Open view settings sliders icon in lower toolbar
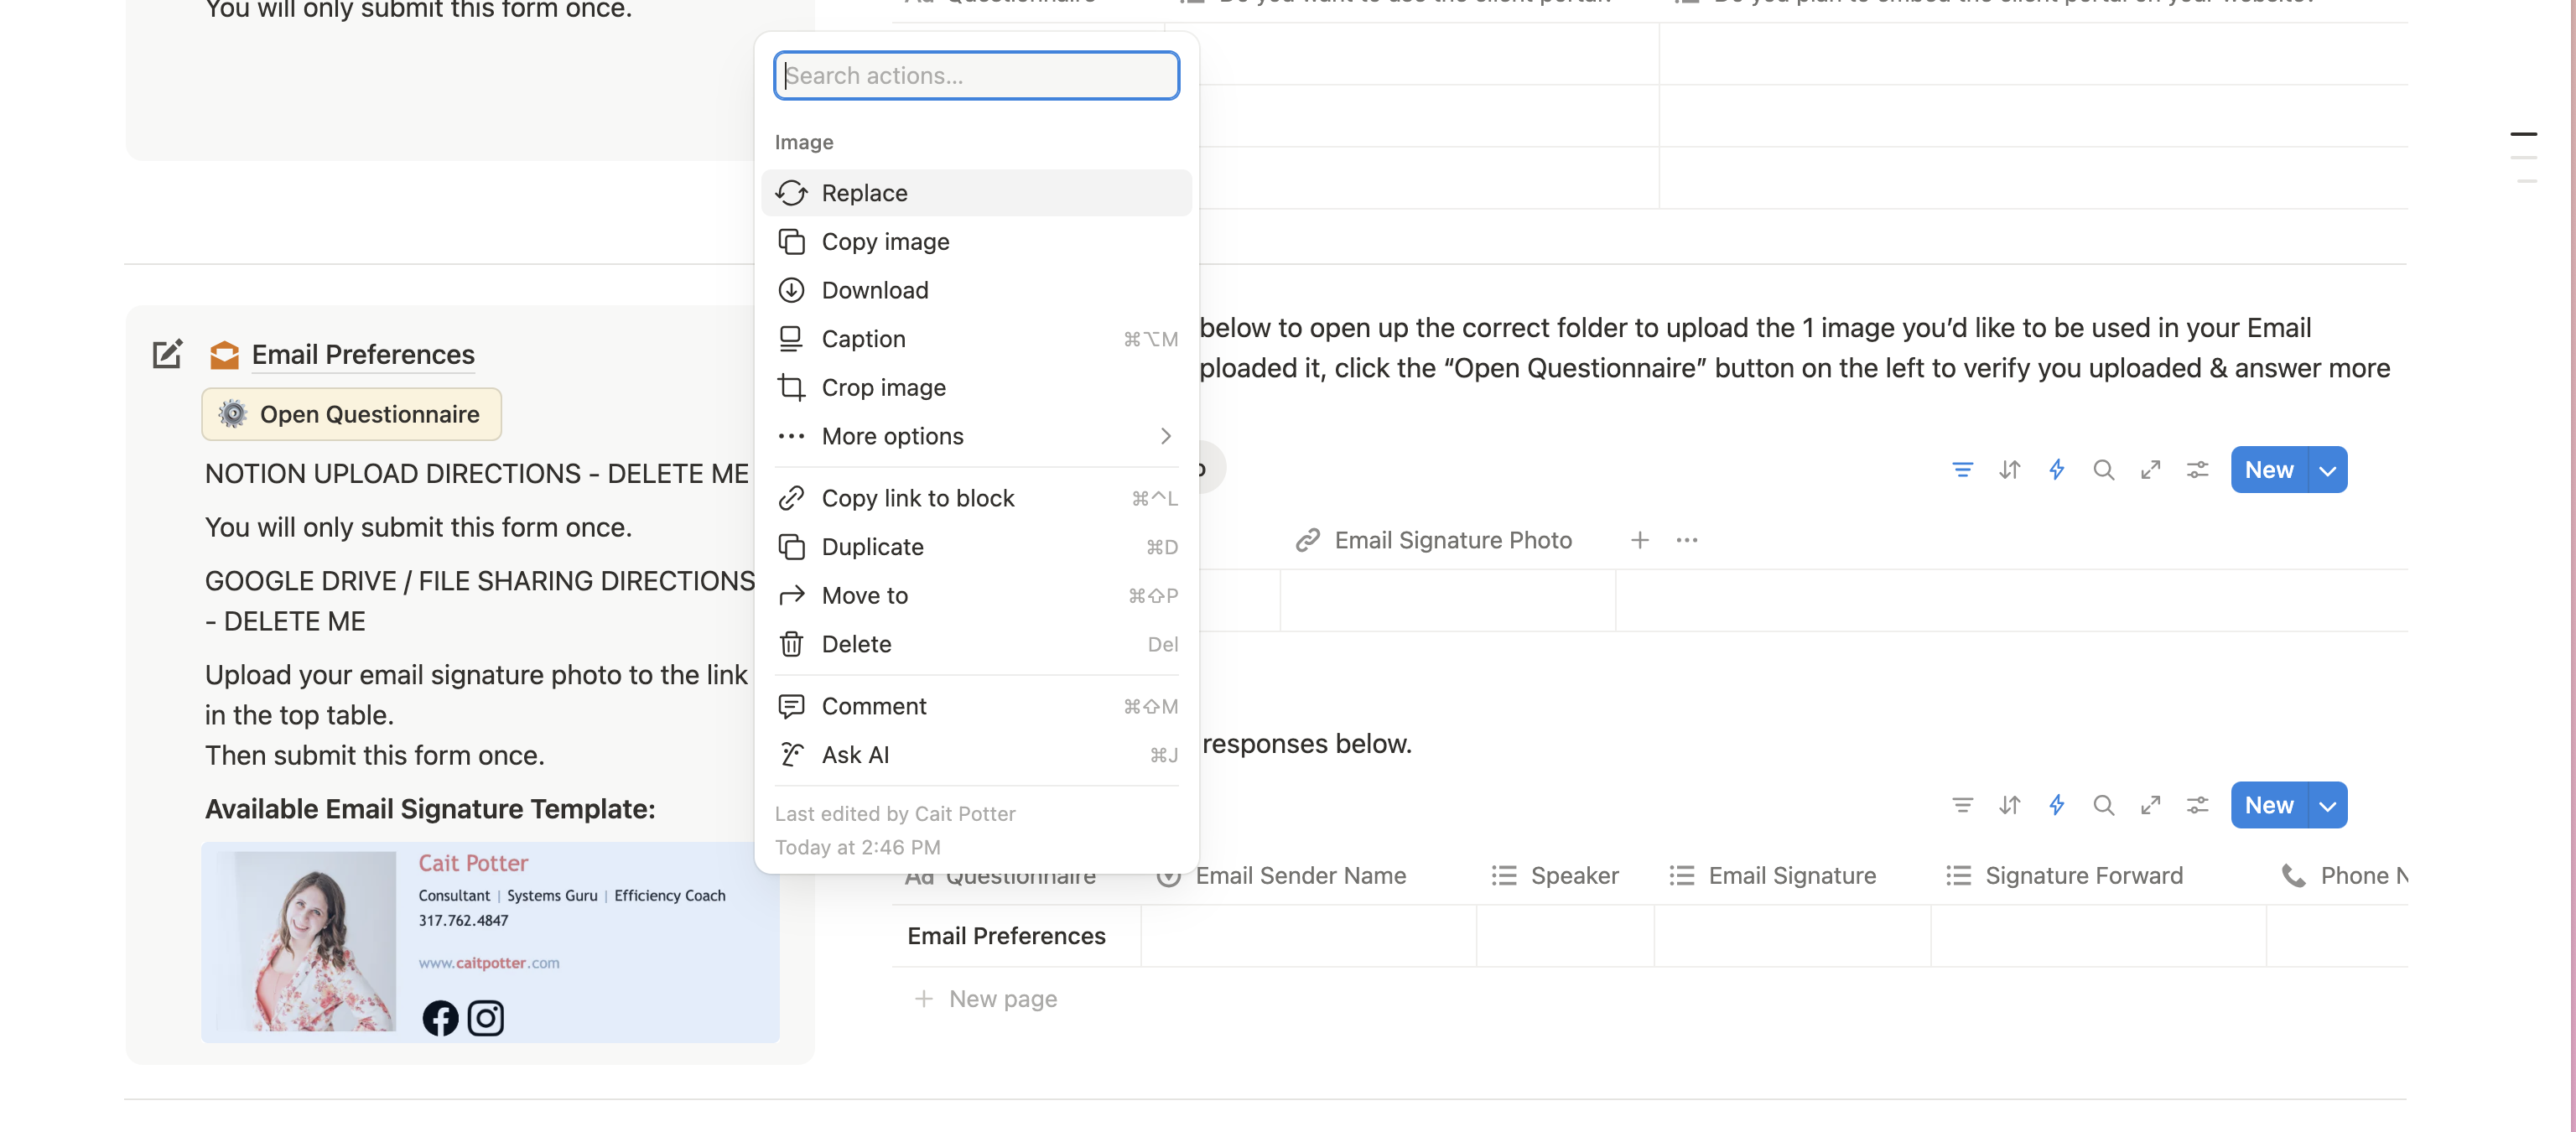This screenshot has width=2576, height=1132. click(2197, 805)
